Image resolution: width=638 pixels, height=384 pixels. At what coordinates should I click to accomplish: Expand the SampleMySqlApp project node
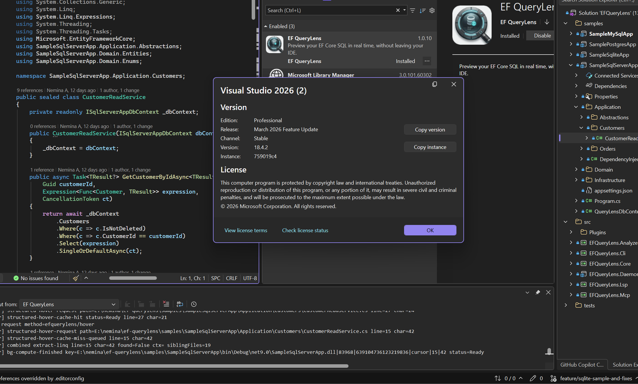pos(571,34)
